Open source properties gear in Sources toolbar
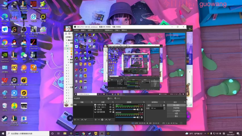This screenshot has width=242, height=136. (102, 120)
